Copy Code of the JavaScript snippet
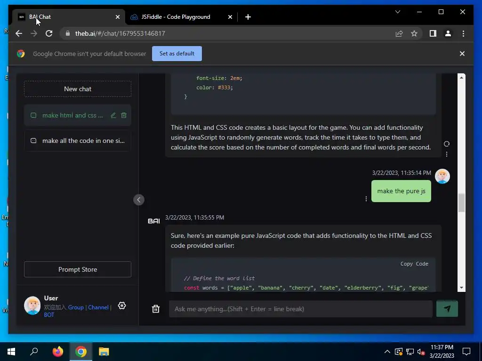The height and width of the screenshot is (361, 482). pos(414,264)
